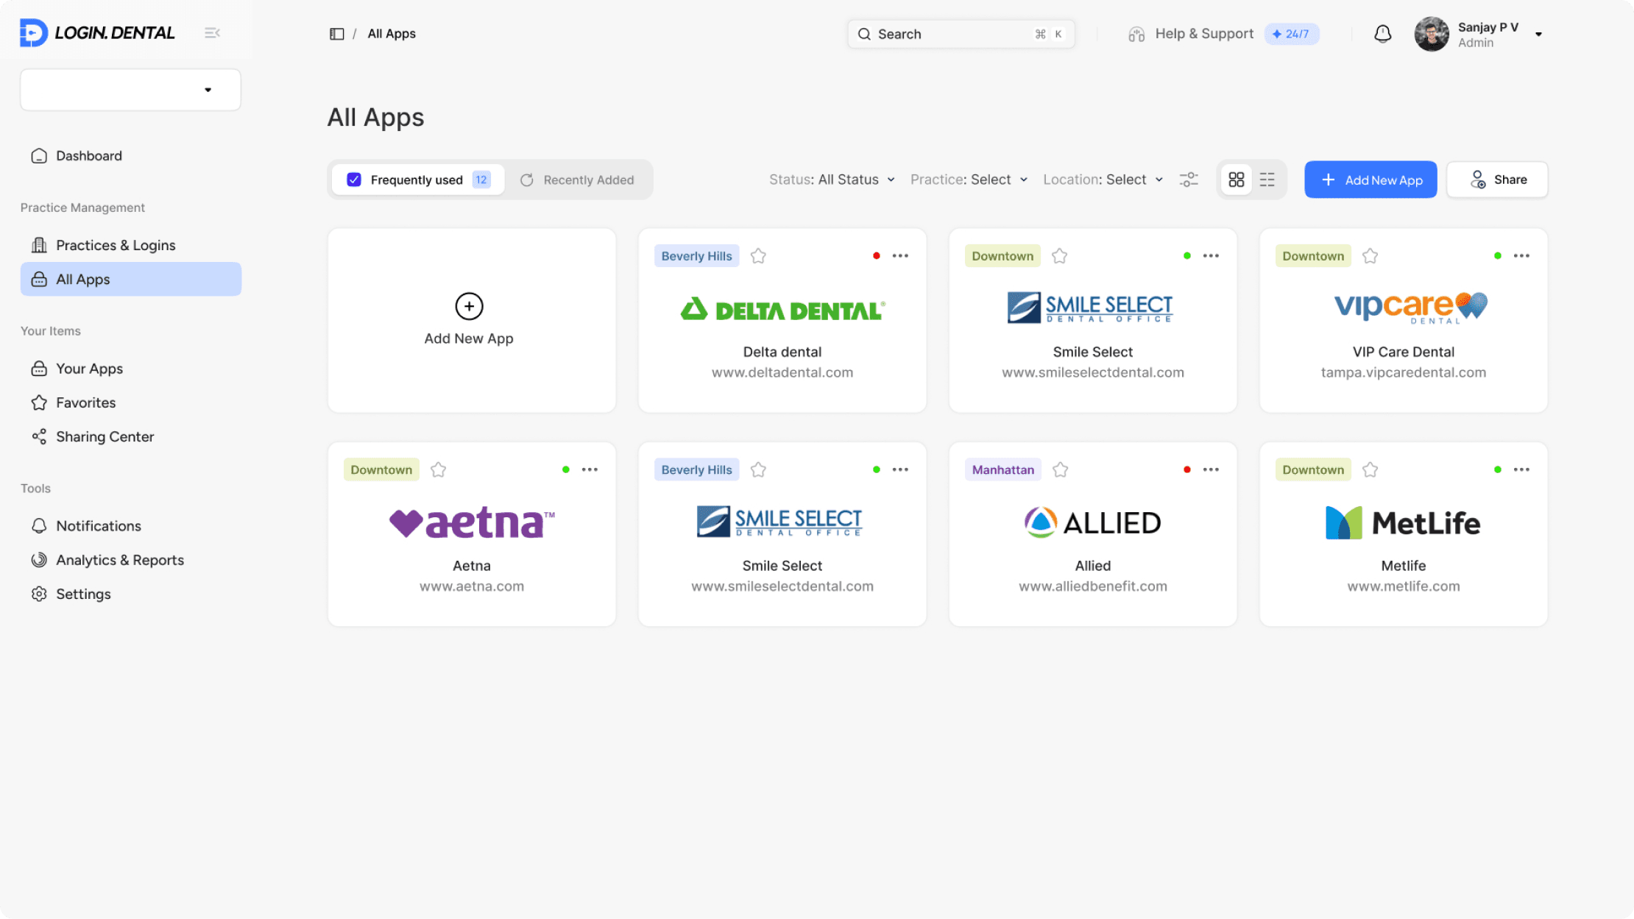Open Analytics & Reports in the sidebar
The image size is (1634, 919).
[x=120, y=559]
